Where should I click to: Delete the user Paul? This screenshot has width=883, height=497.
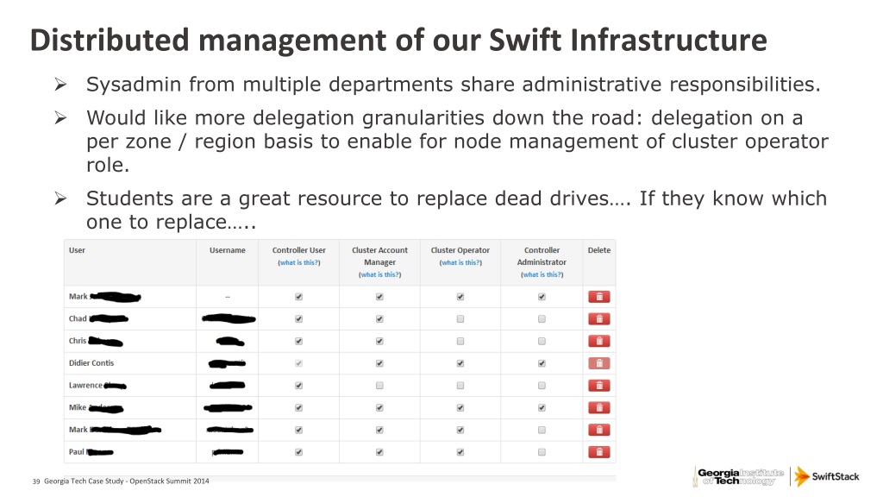pos(598,451)
